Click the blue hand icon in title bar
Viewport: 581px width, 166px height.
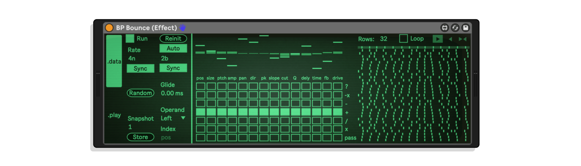(183, 28)
